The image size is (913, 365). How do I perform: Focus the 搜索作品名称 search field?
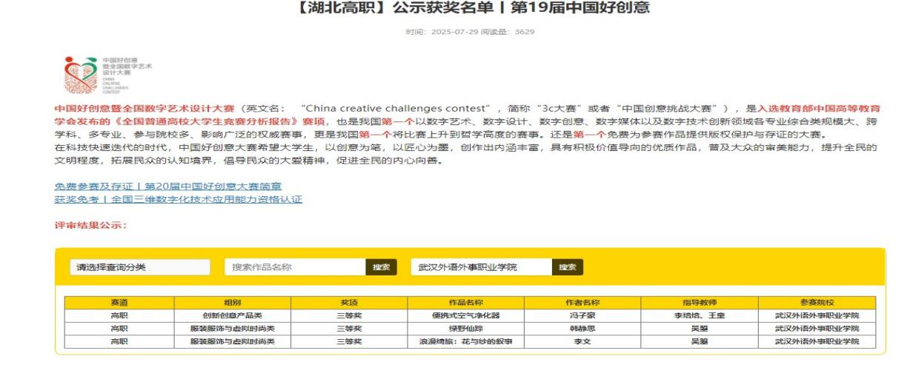click(x=294, y=267)
